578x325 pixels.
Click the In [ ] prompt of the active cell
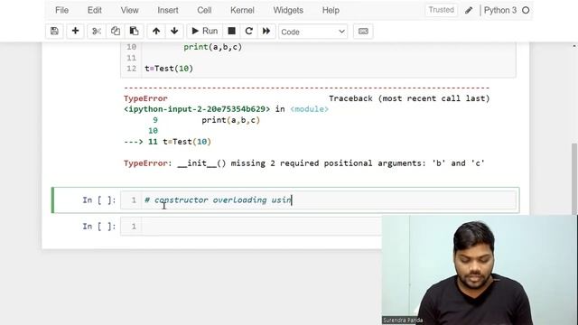(99, 200)
